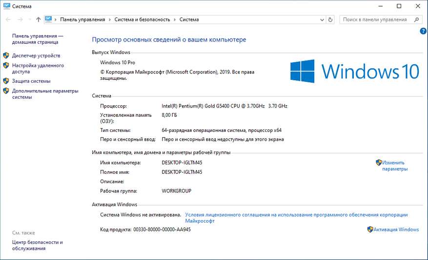Close the Система window
The width and height of the screenshot is (428, 260).
pos(418,6)
